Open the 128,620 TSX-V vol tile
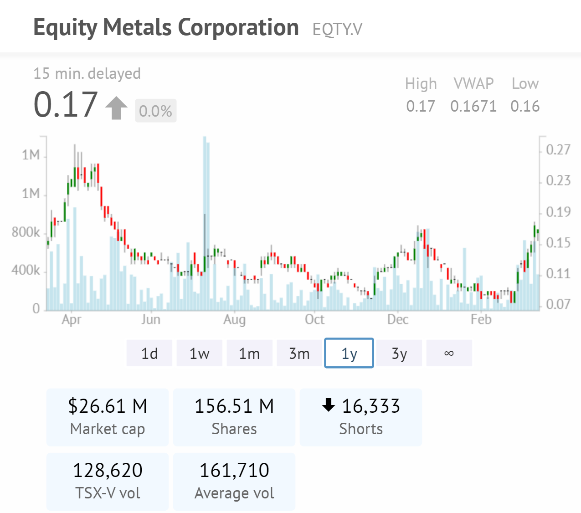This screenshot has width=581, height=513. tap(108, 481)
